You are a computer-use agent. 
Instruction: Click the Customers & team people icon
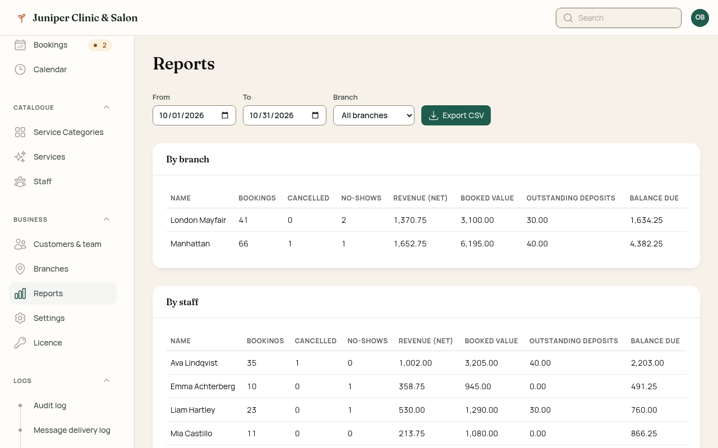20,244
